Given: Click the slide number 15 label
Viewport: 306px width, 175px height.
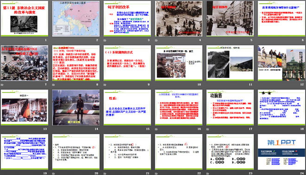Looking at the screenshot, I should click(148, 129).
